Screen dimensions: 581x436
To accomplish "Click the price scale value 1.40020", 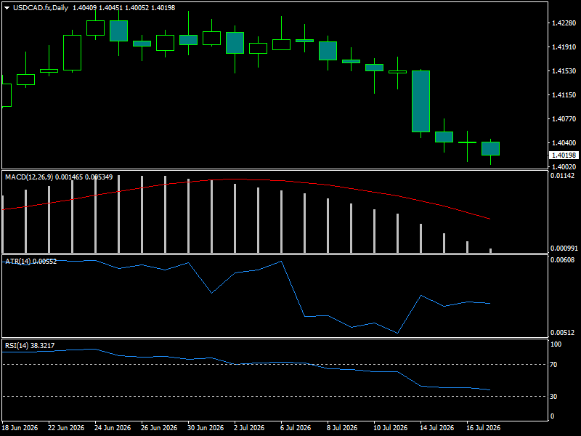I will (x=564, y=166).
